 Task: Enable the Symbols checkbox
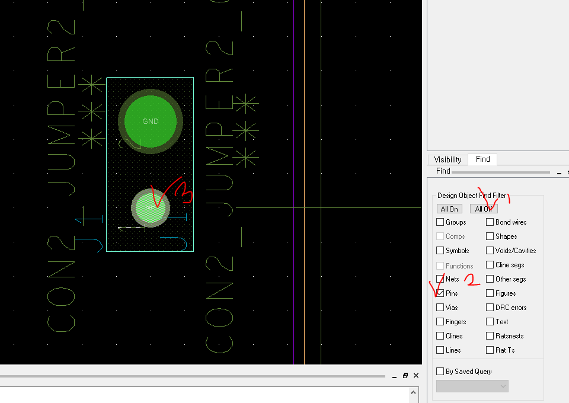point(440,251)
